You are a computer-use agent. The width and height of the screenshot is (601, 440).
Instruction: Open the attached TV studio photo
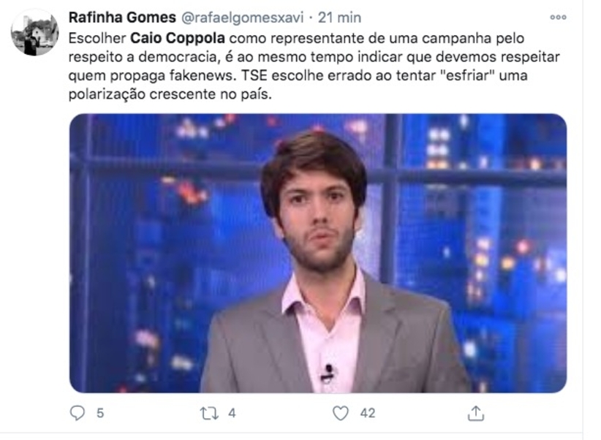click(318, 253)
